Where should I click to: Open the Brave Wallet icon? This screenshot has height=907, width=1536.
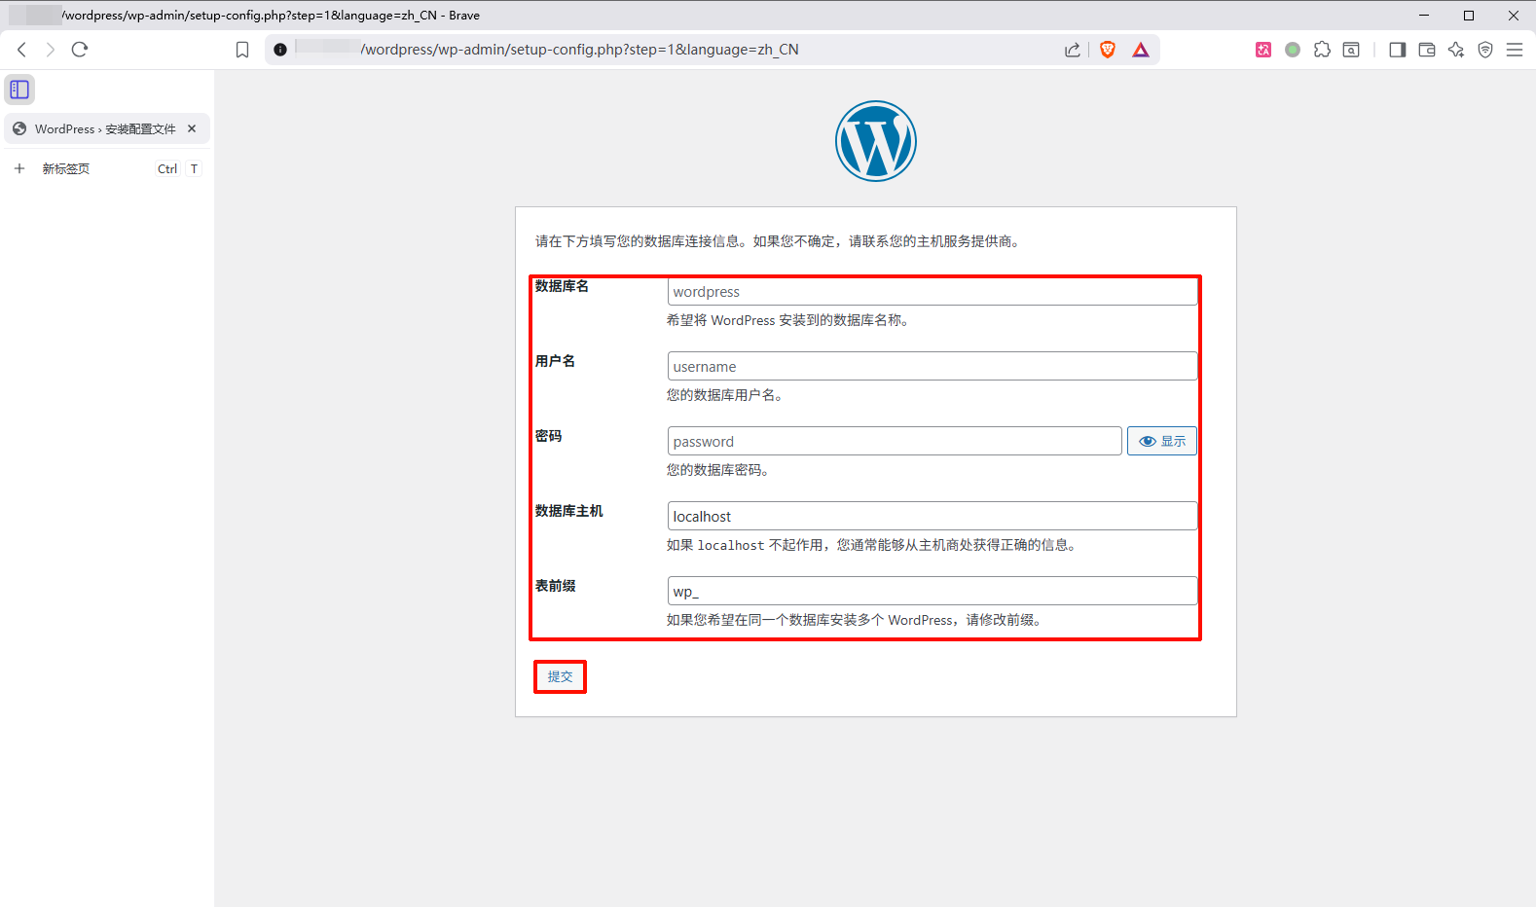click(x=1427, y=50)
